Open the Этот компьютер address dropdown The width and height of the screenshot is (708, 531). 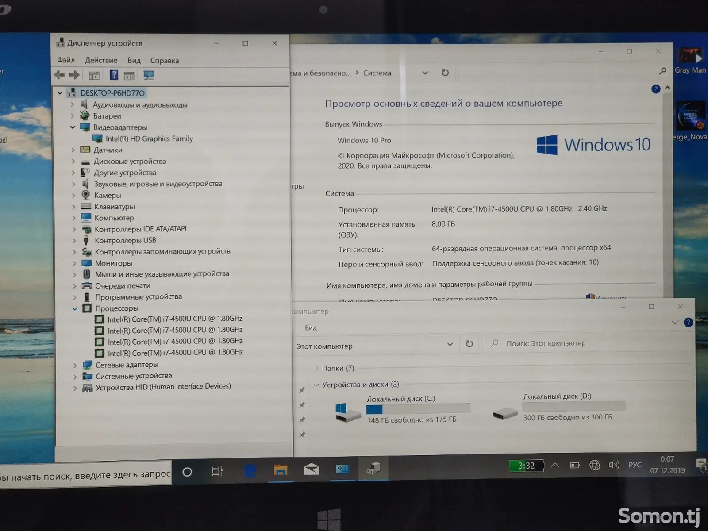[450, 344]
